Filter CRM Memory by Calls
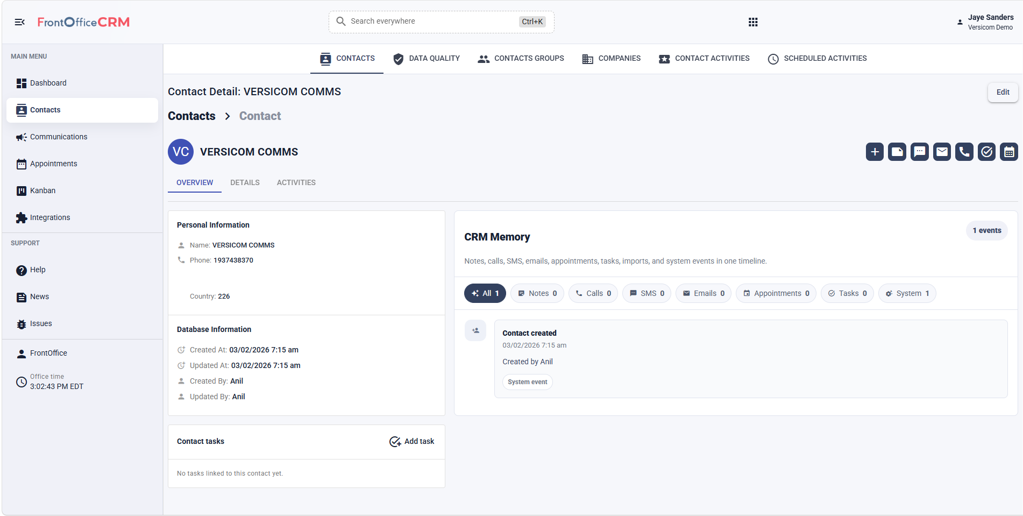The height and width of the screenshot is (516, 1023). point(593,293)
